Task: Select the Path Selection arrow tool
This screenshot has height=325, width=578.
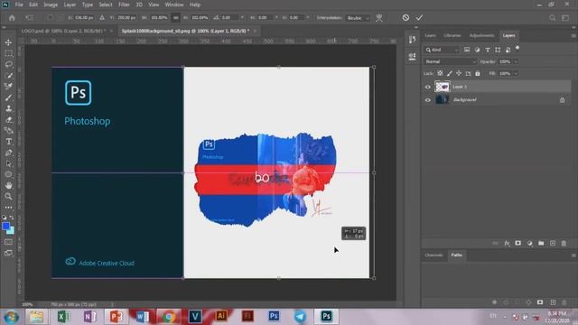Action: [8, 163]
